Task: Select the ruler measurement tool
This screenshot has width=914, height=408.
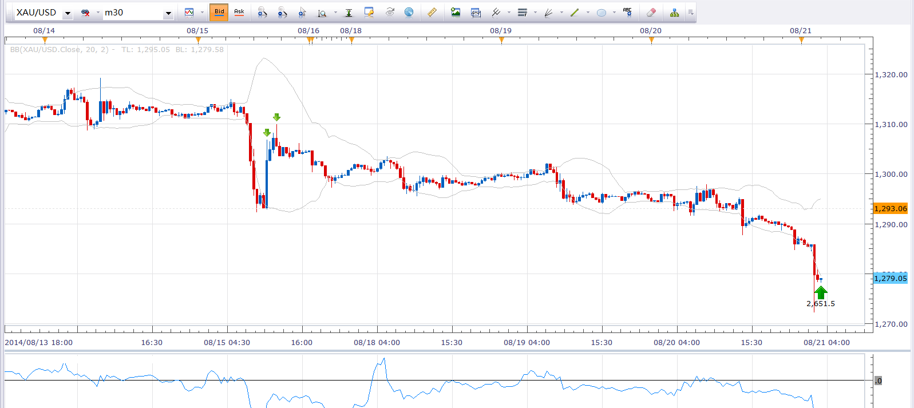Action: click(x=432, y=12)
